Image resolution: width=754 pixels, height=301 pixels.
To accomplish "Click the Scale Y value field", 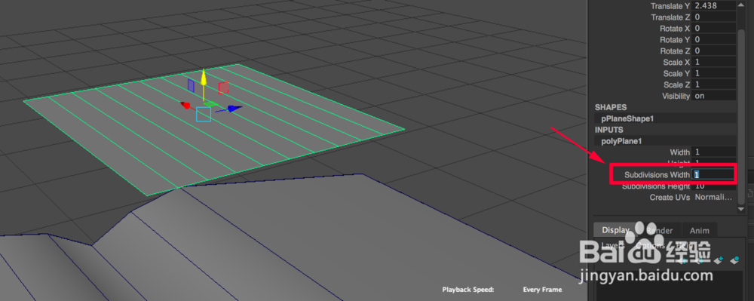I will point(714,73).
